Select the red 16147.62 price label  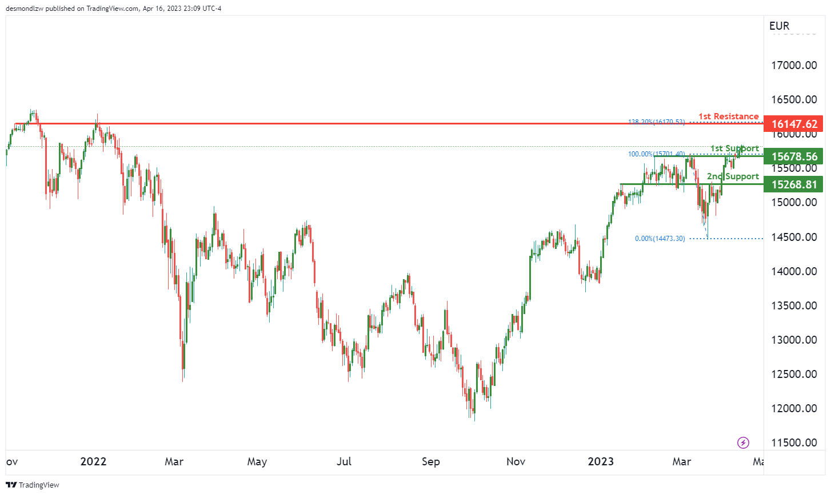point(794,124)
